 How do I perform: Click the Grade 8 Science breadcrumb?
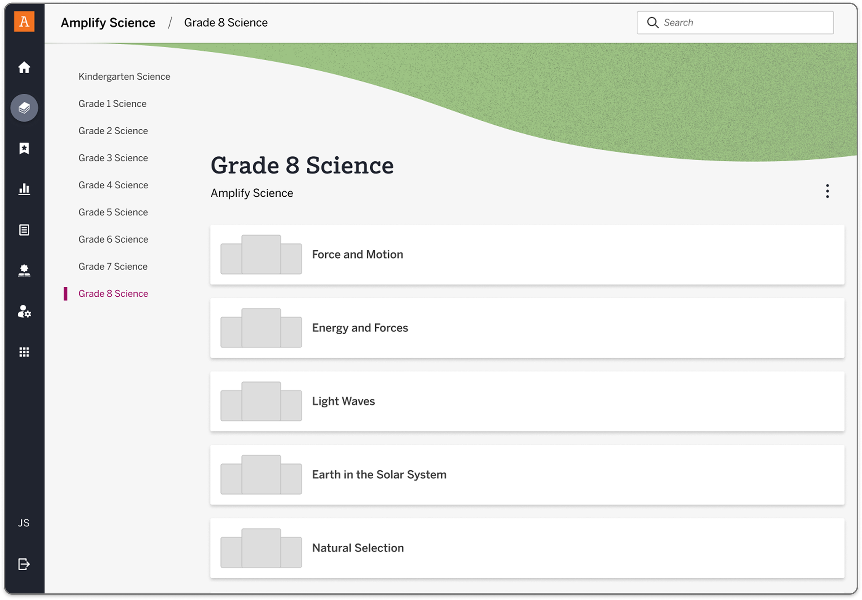point(225,22)
